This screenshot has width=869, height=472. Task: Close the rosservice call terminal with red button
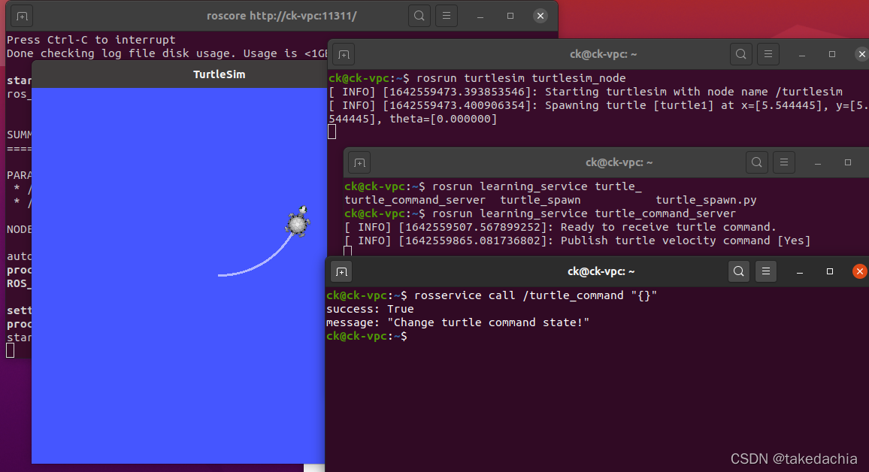859,271
